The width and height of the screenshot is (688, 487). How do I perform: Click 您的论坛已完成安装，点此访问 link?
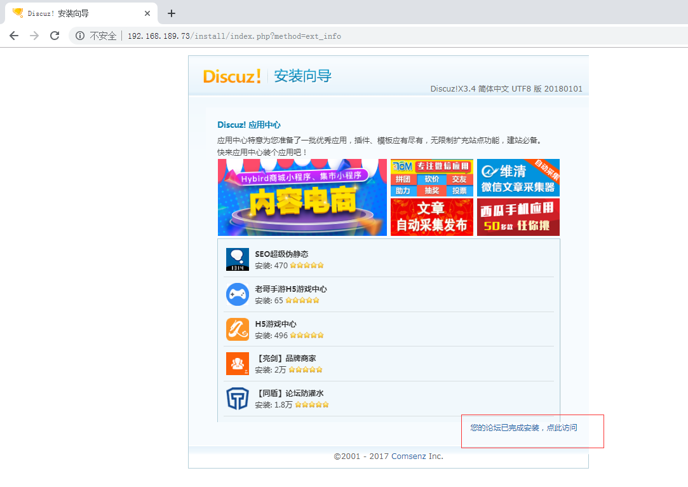click(523, 428)
